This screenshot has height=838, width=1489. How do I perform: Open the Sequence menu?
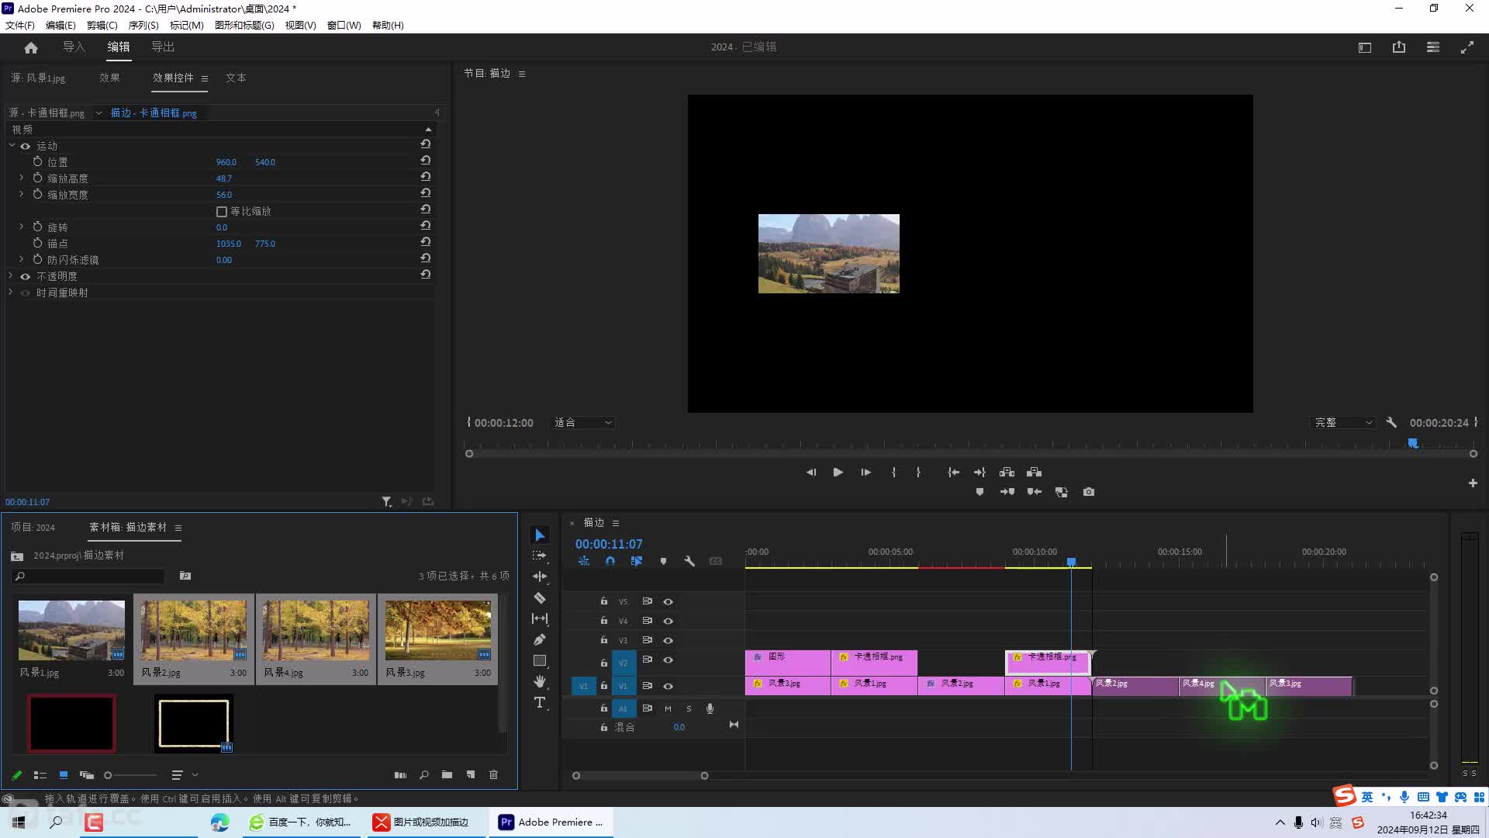(x=143, y=25)
